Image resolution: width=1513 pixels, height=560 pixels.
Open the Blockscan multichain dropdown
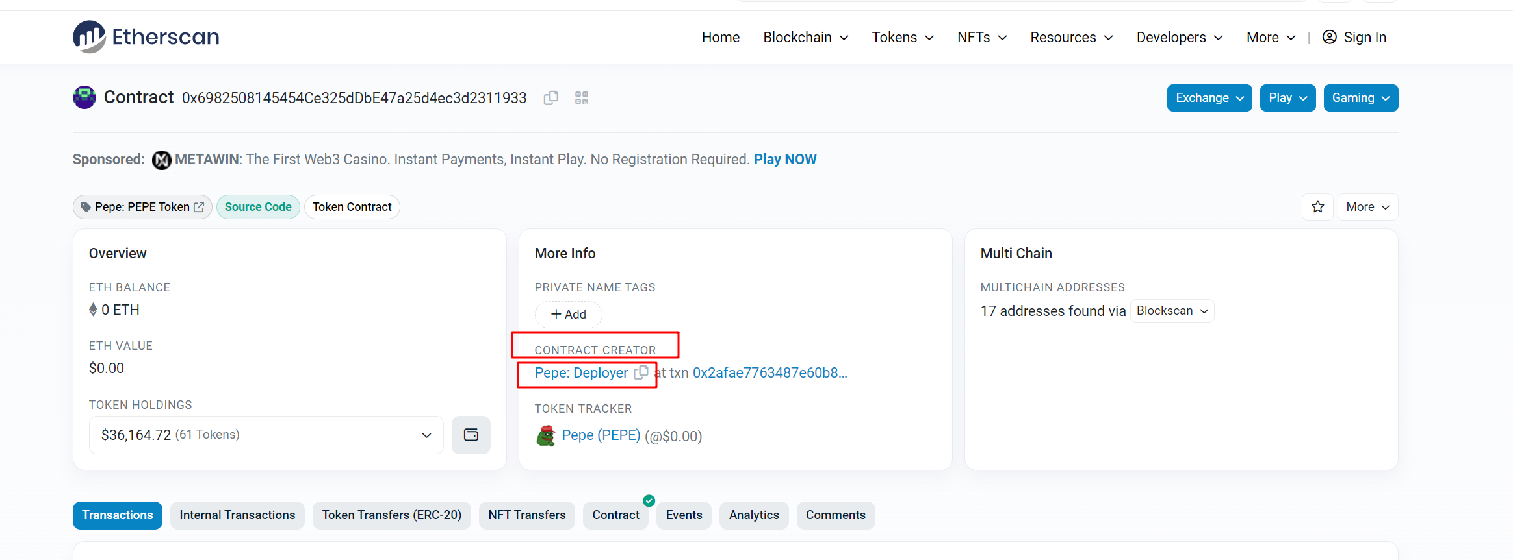[x=1172, y=311]
